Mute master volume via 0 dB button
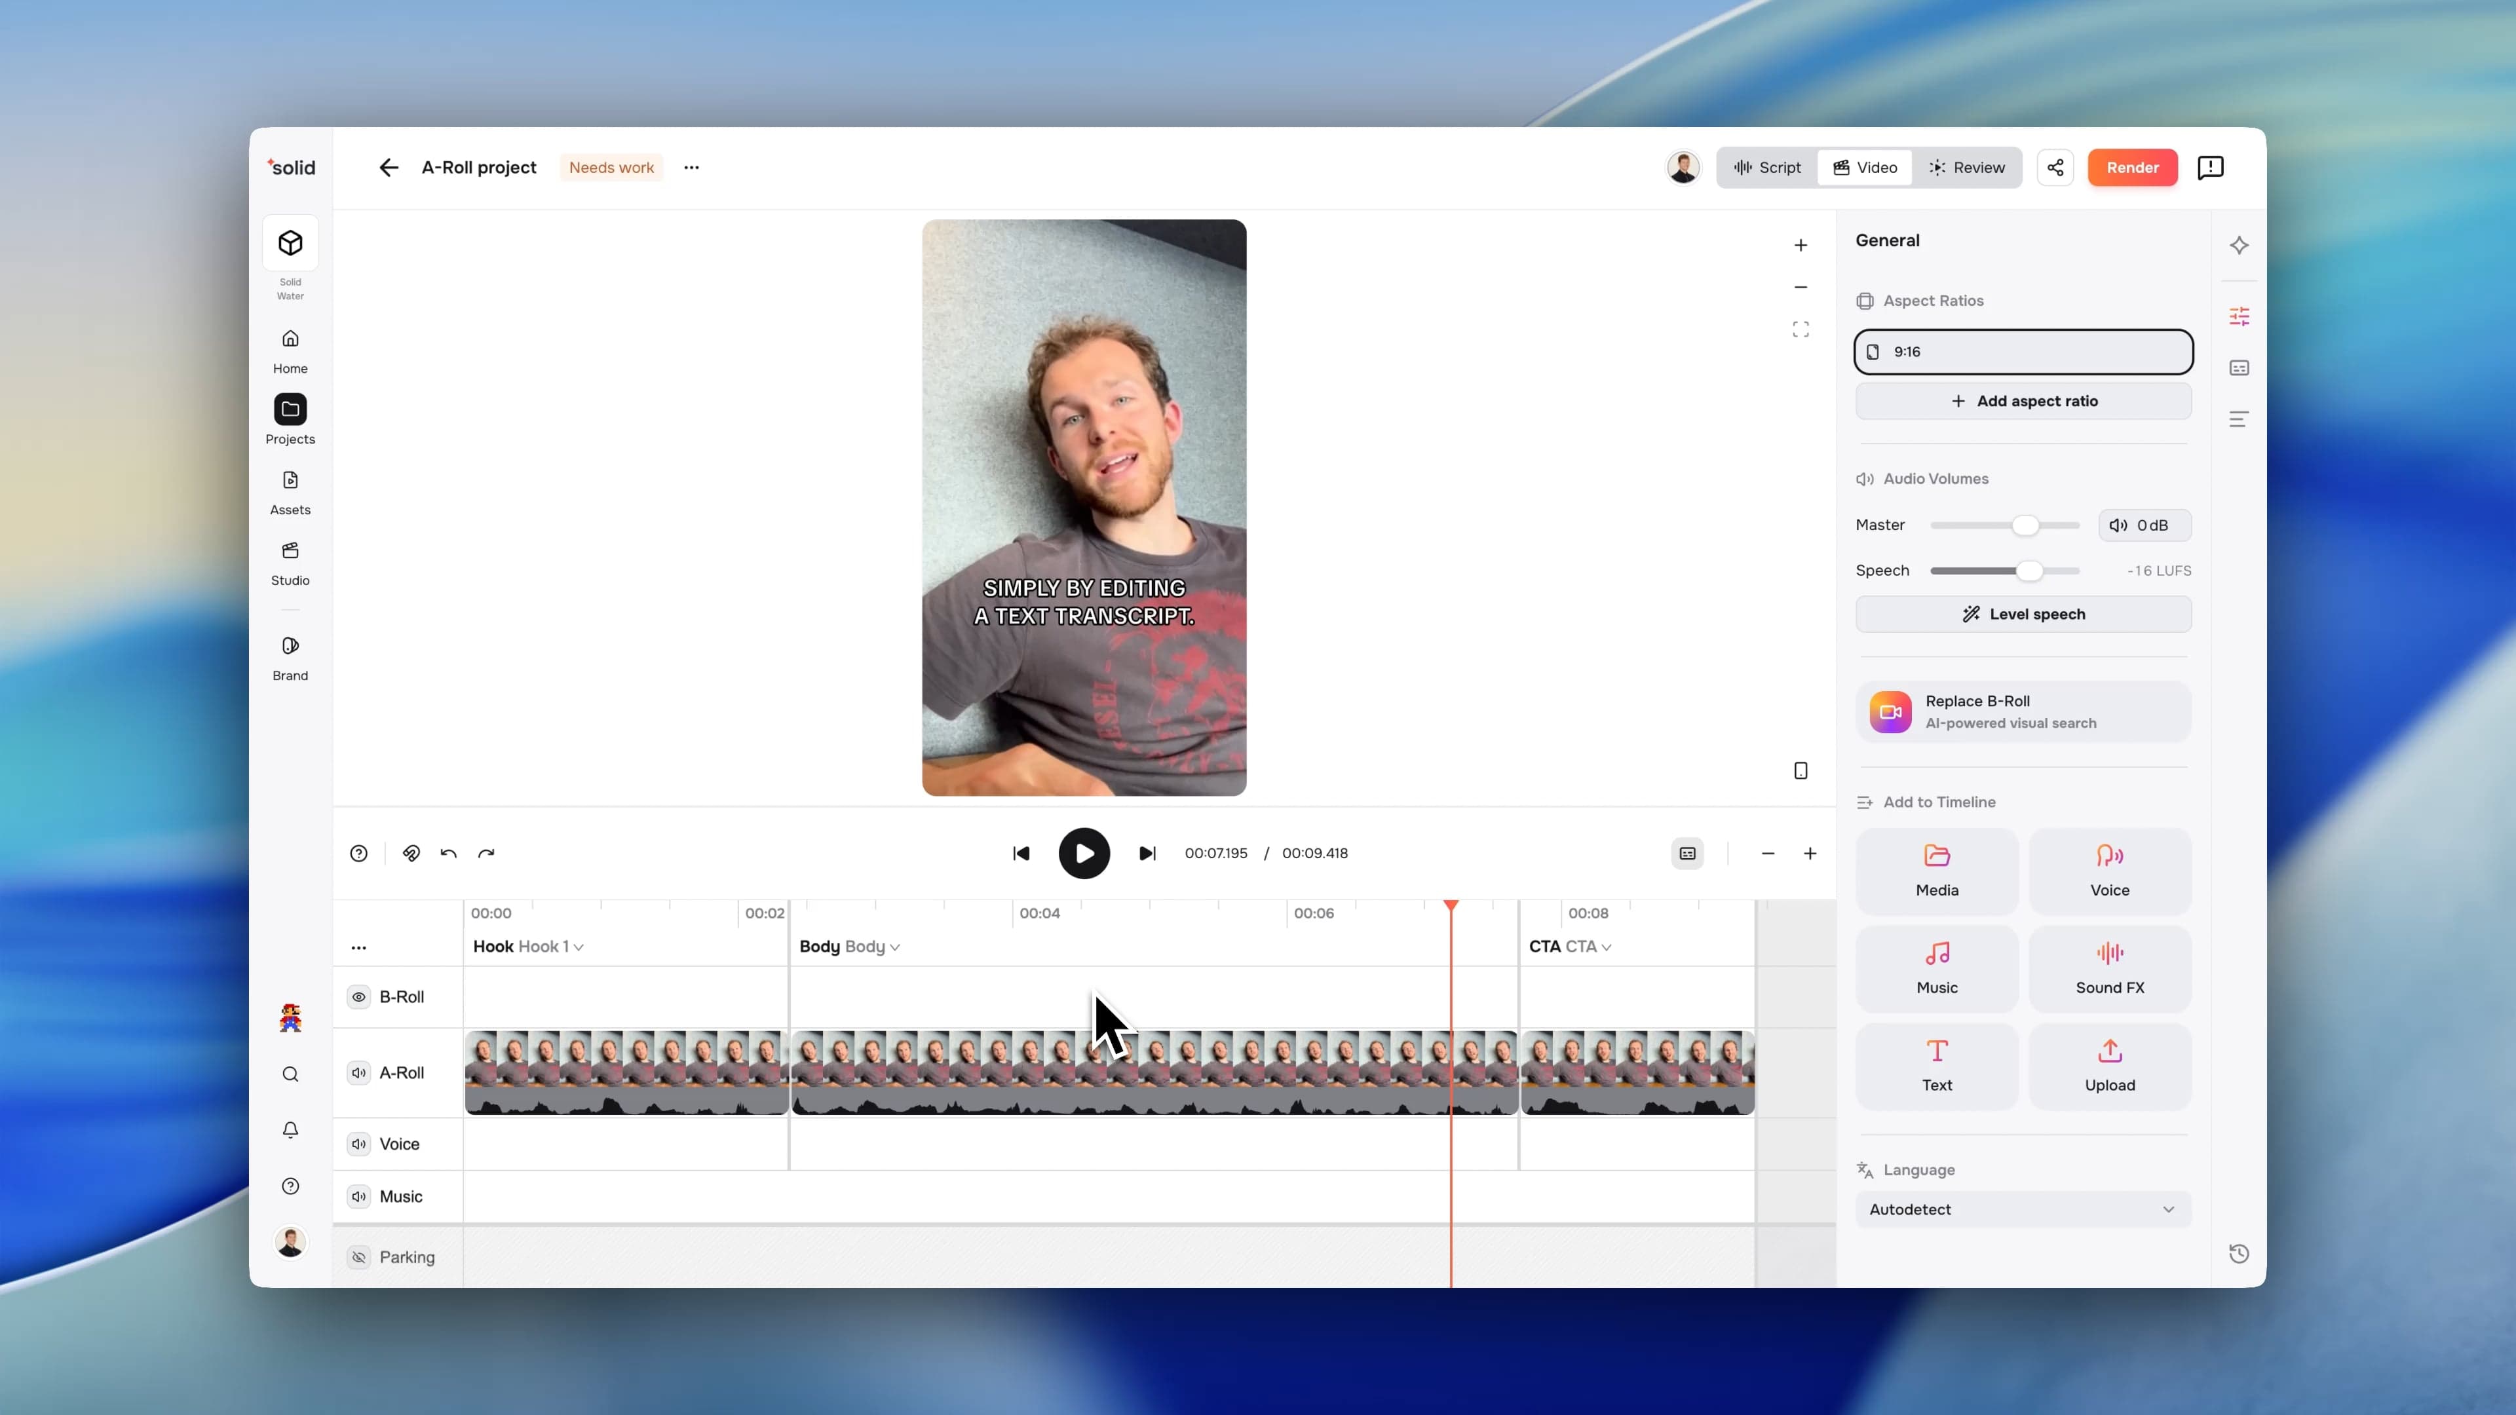 tap(2145, 525)
